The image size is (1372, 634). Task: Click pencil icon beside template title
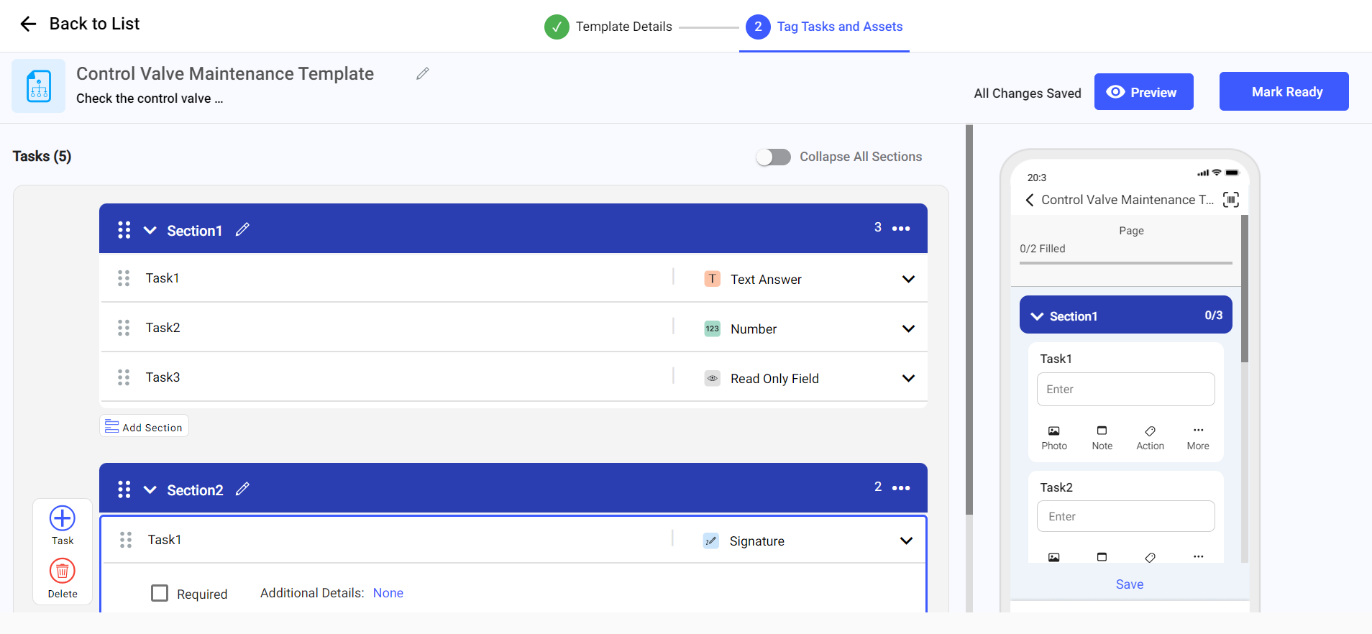[423, 73]
